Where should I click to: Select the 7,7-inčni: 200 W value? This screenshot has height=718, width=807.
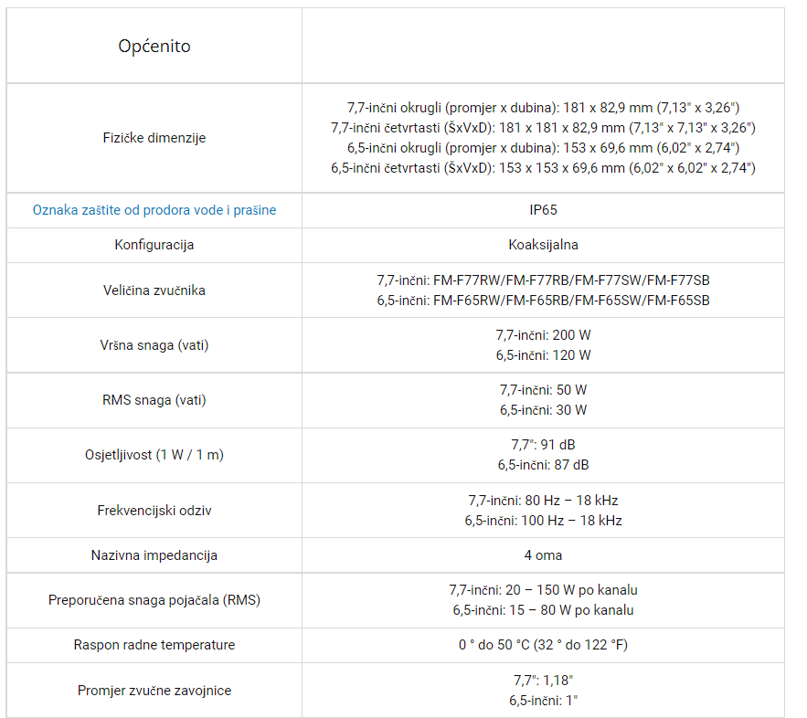coord(543,335)
